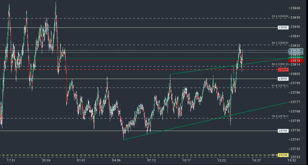This screenshot has width=308, height=165.
Task: Click the 17:31 time axis label
Action: 11,160
